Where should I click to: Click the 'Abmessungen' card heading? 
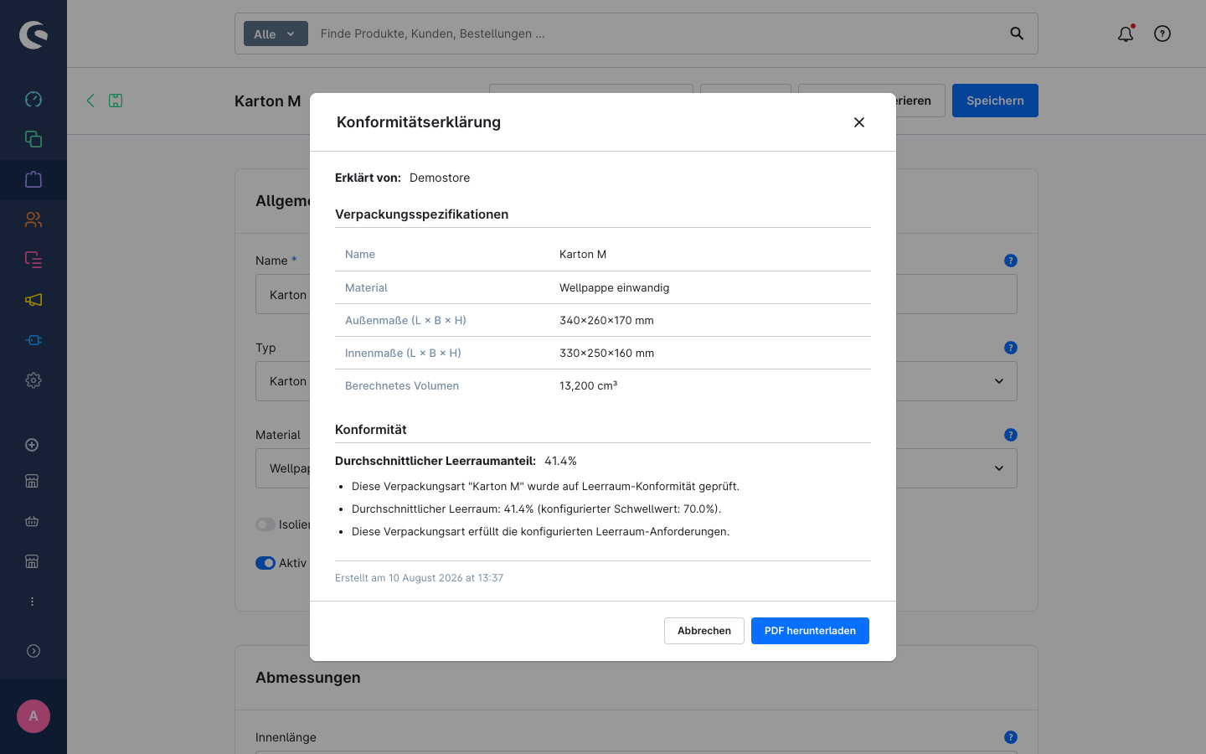click(x=308, y=678)
